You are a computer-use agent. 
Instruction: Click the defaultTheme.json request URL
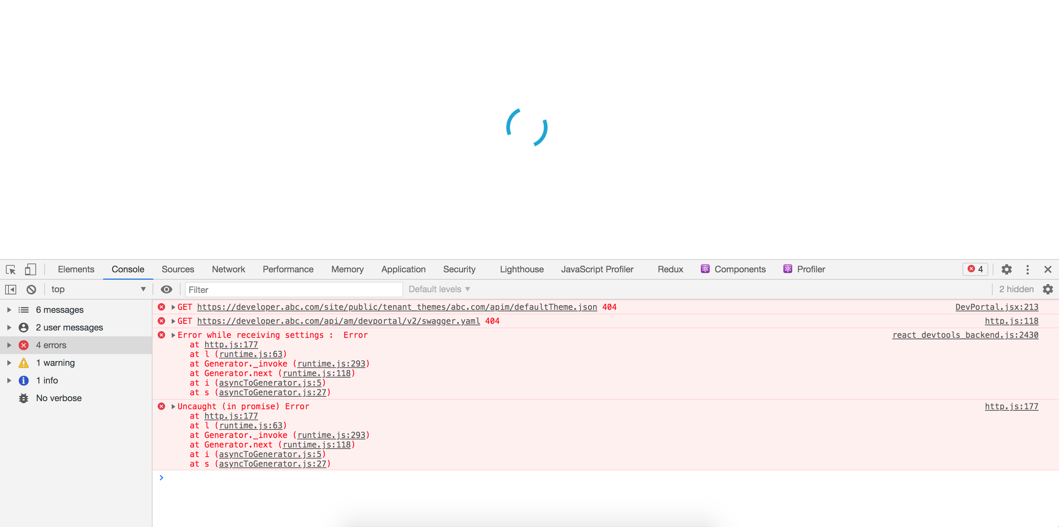(x=397, y=307)
